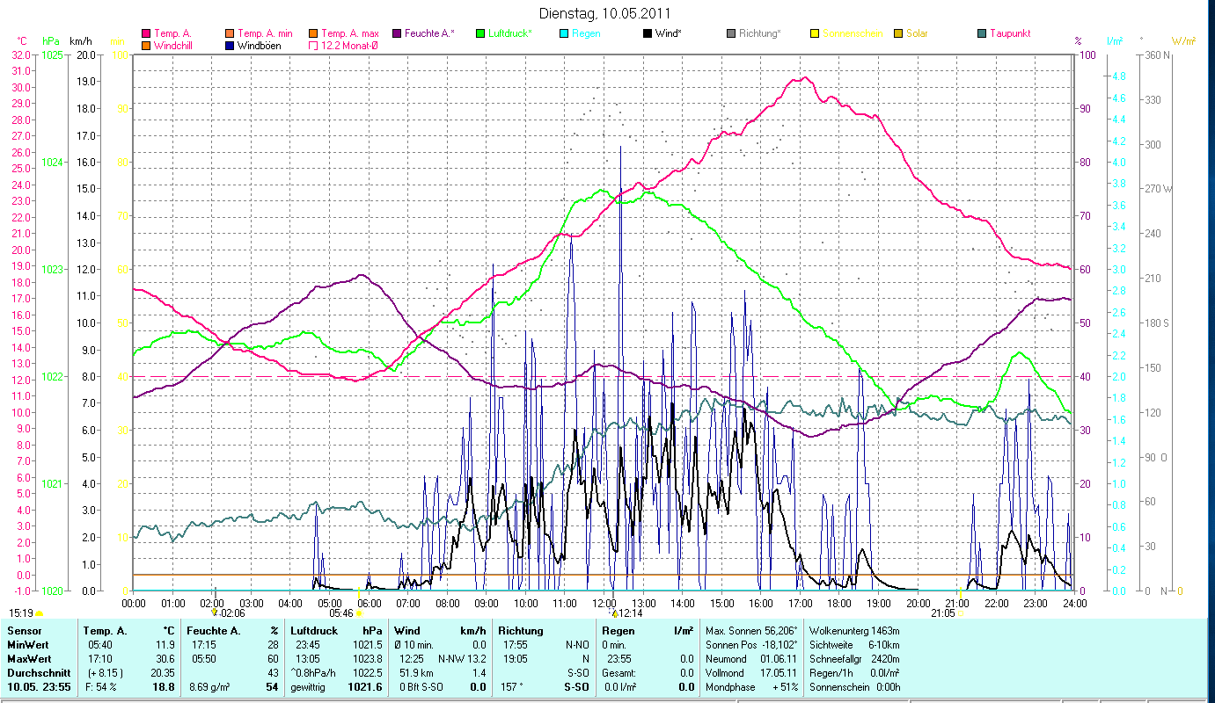Click the Regen column header in table
The height and width of the screenshot is (703, 1215).
click(618, 631)
